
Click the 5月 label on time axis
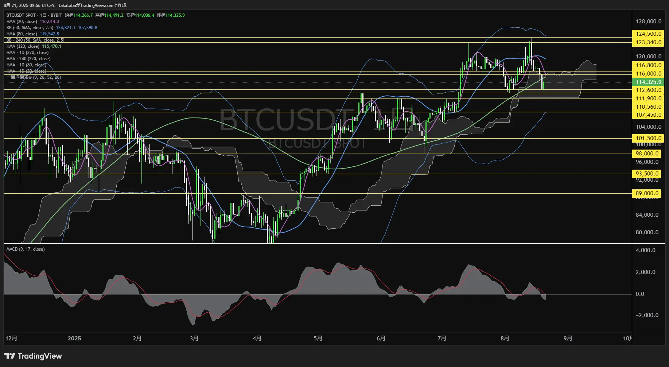318,339
